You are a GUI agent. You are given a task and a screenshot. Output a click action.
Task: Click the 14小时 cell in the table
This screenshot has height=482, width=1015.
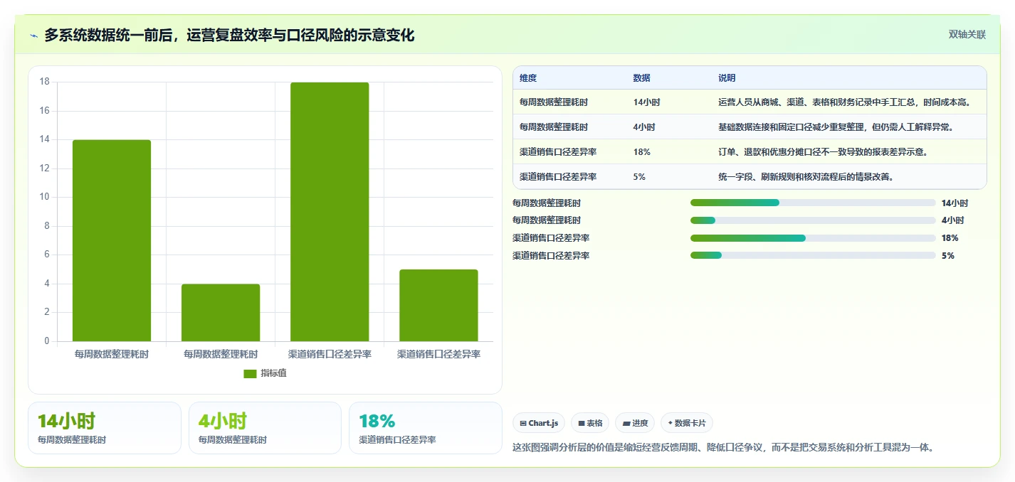point(646,102)
